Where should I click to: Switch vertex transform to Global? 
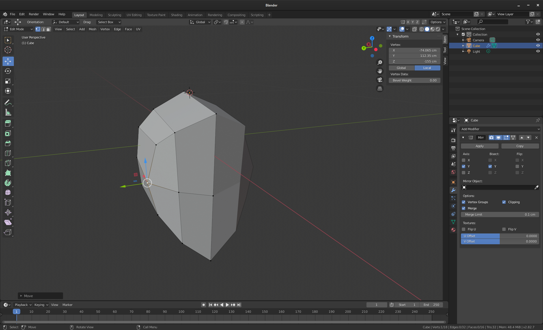[x=401, y=68]
